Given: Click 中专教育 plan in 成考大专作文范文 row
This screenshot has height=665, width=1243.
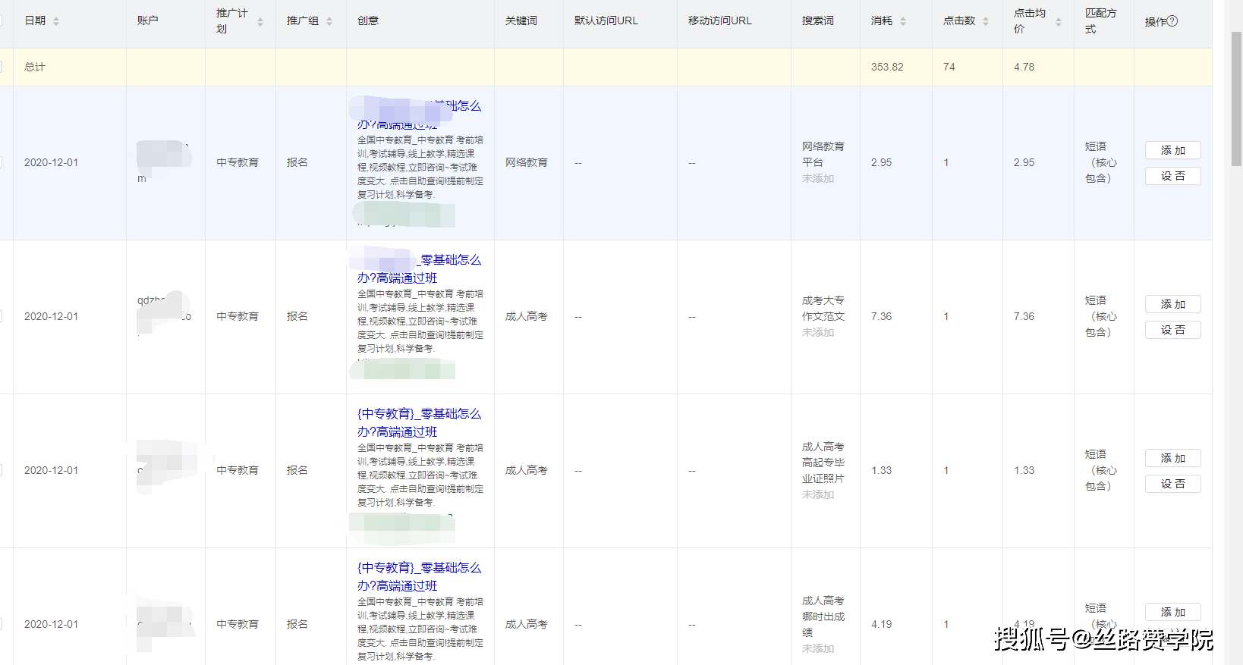Looking at the screenshot, I should point(238,316).
